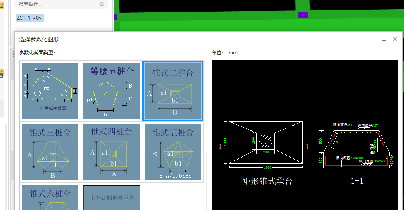Click the 1800 height dimension in the preview

[x=225, y=142]
